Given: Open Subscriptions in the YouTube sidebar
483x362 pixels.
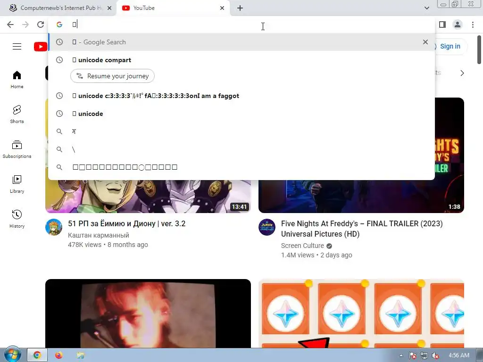Looking at the screenshot, I should click(x=17, y=149).
